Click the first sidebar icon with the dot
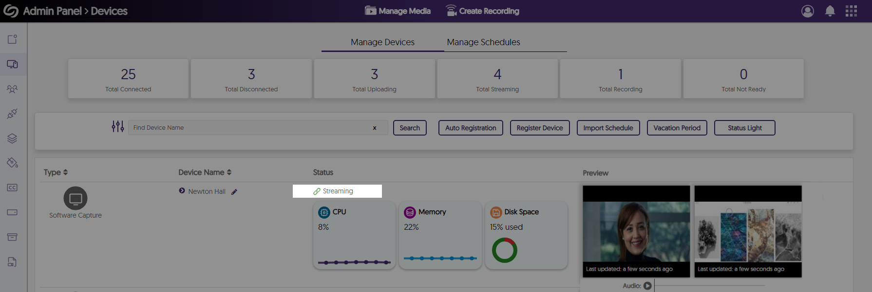The height and width of the screenshot is (292, 872). point(12,39)
